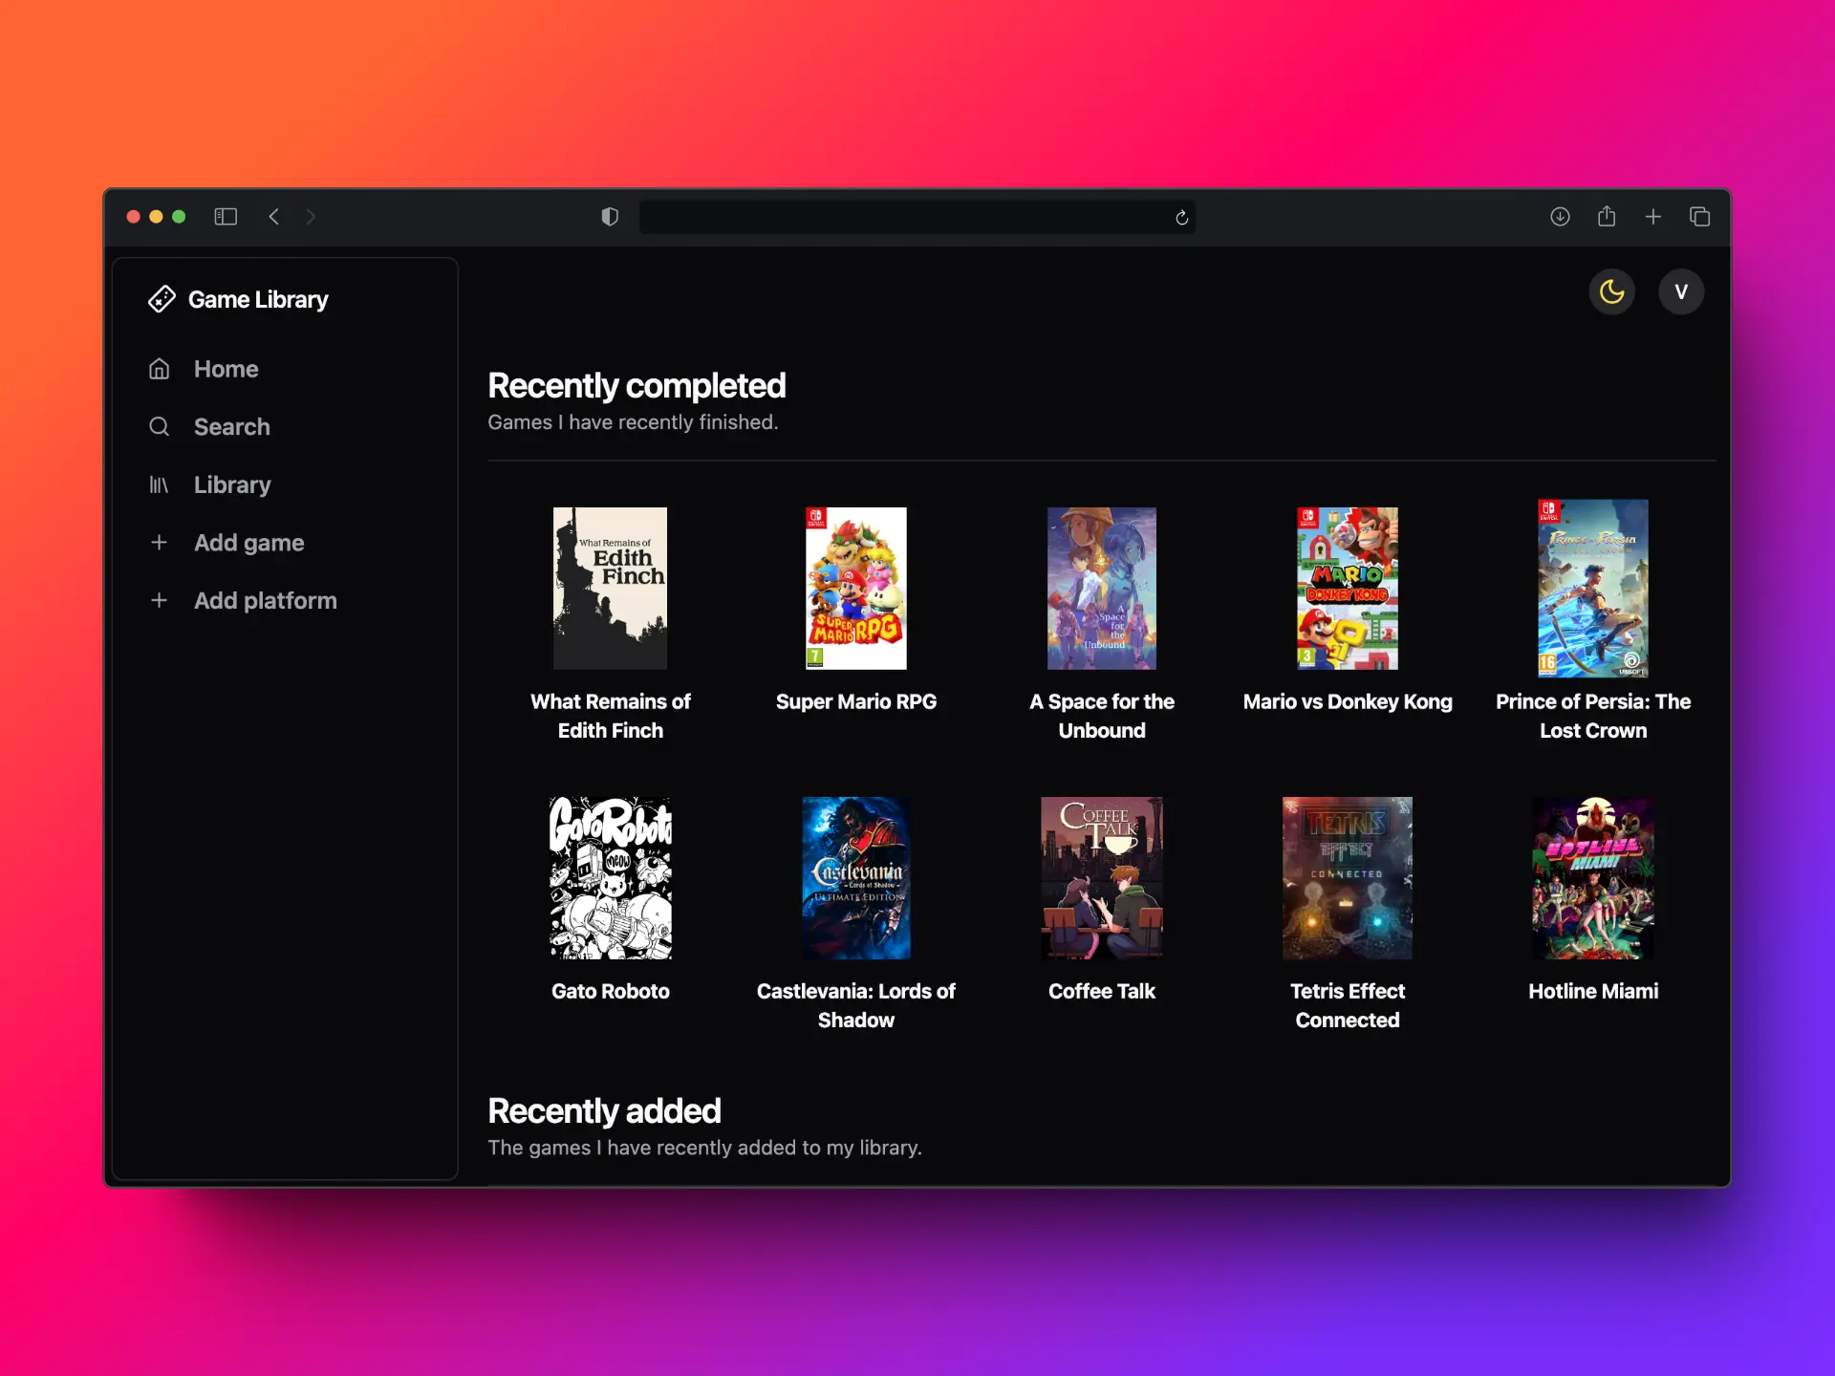Click the Home house icon in the sidebar
The height and width of the screenshot is (1376, 1835).
(160, 369)
